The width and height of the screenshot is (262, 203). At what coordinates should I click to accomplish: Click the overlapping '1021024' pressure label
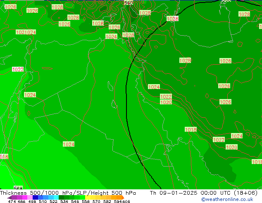pos(26,32)
